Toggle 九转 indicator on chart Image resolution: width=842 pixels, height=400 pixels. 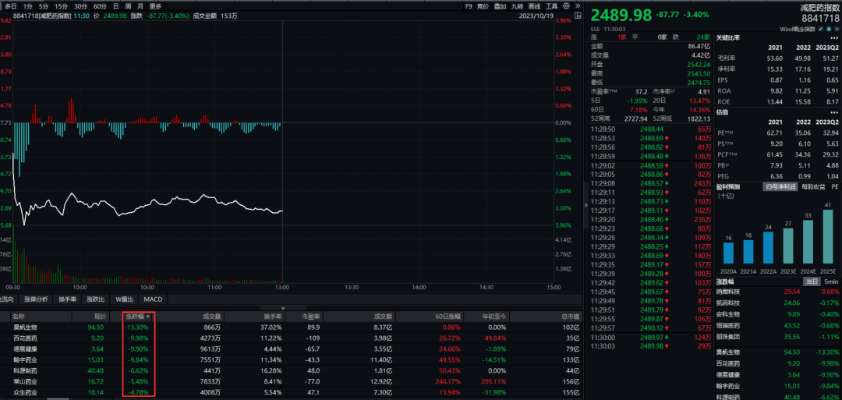(516, 5)
